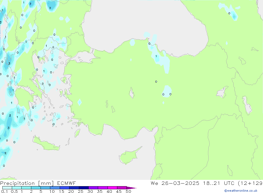
Task: Click the '20' legend scale label
Action: [71, 191]
